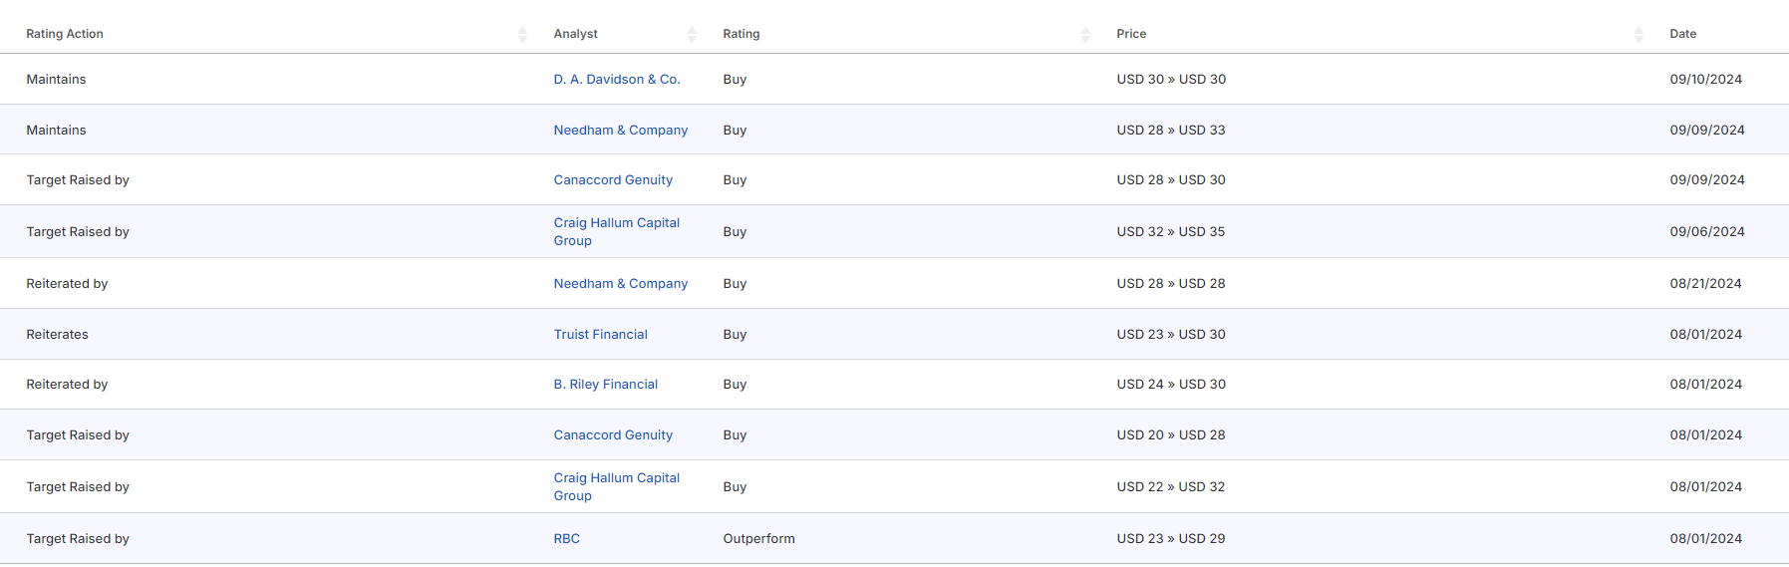Open Needham & Company link dated 09/09/2024
Screen dimensions: 1789x567
point(620,130)
